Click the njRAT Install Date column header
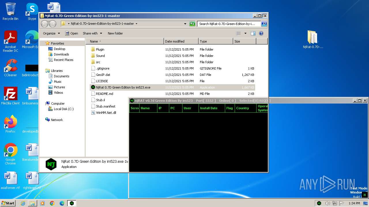The width and height of the screenshot is (369, 207). pyautogui.click(x=212, y=108)
